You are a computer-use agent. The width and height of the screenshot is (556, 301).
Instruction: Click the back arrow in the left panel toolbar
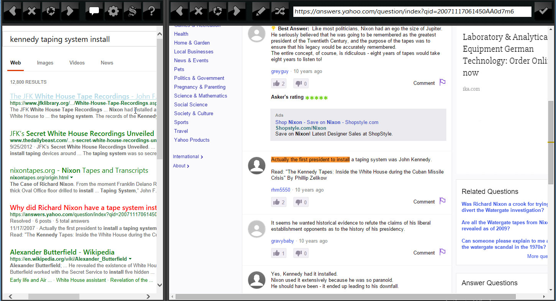pyautogui.click(x=12, y=11)
